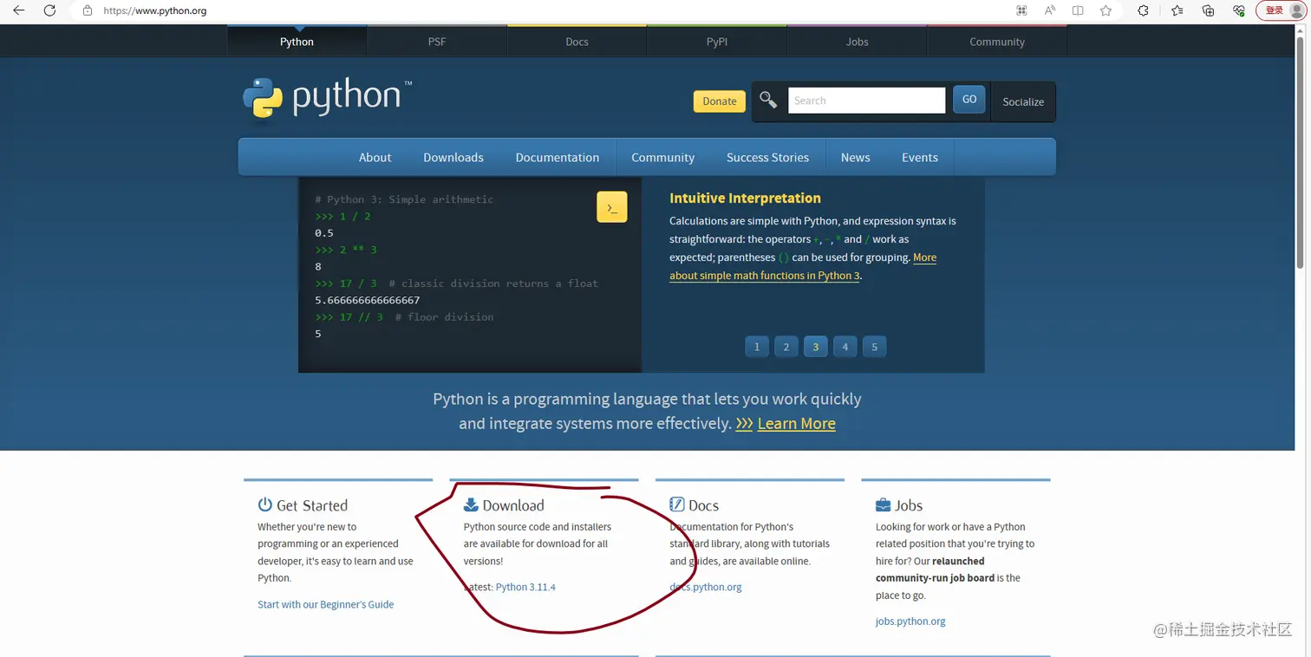The width and height of the screenshot is (1311, 657).
Task: Click the yellow Donate button
Action: coord(719,101)
